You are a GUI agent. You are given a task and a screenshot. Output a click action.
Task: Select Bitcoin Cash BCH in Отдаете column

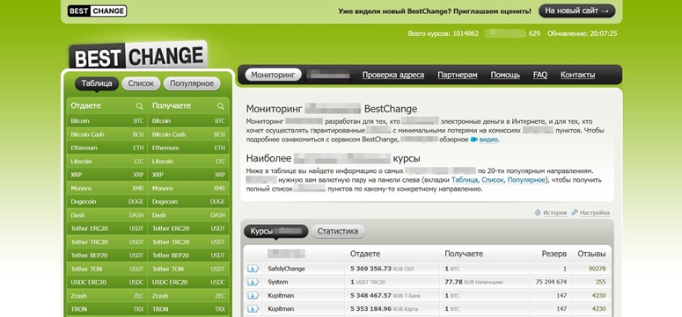pos(107,134)
